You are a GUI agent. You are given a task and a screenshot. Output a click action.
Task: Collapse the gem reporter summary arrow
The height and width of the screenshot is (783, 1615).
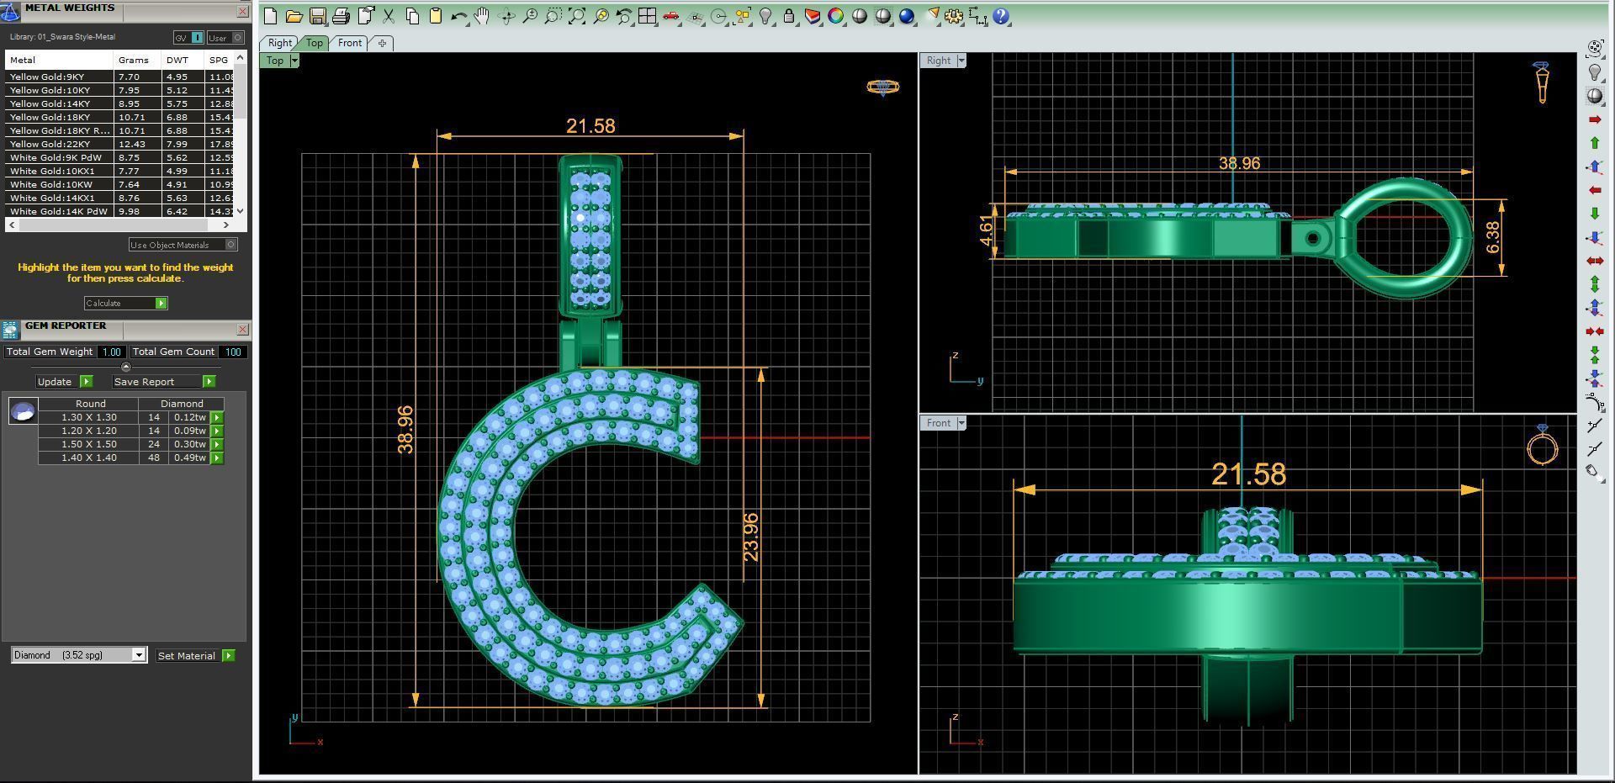click(126, 367)
